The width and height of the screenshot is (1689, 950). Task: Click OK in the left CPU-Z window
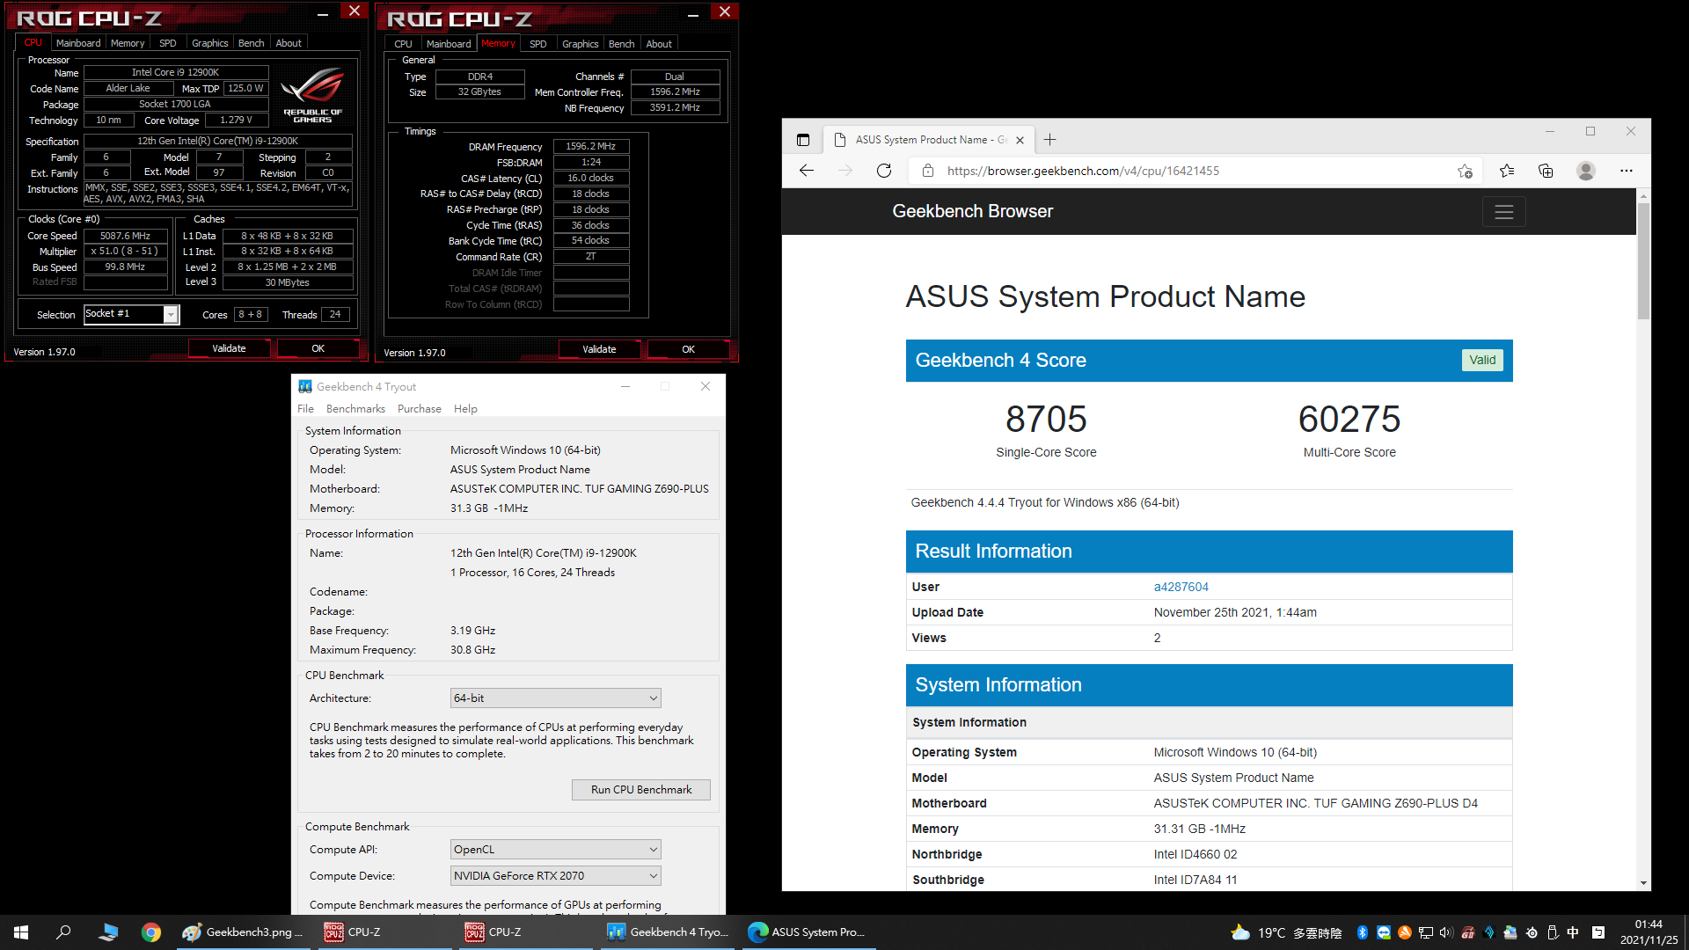[x=318, y=348]
